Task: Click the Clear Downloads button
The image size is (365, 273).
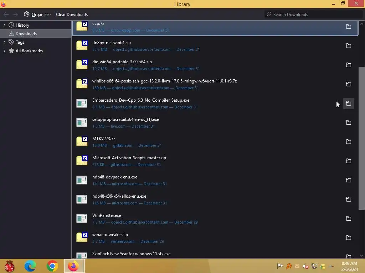Action: coord(72,14)
